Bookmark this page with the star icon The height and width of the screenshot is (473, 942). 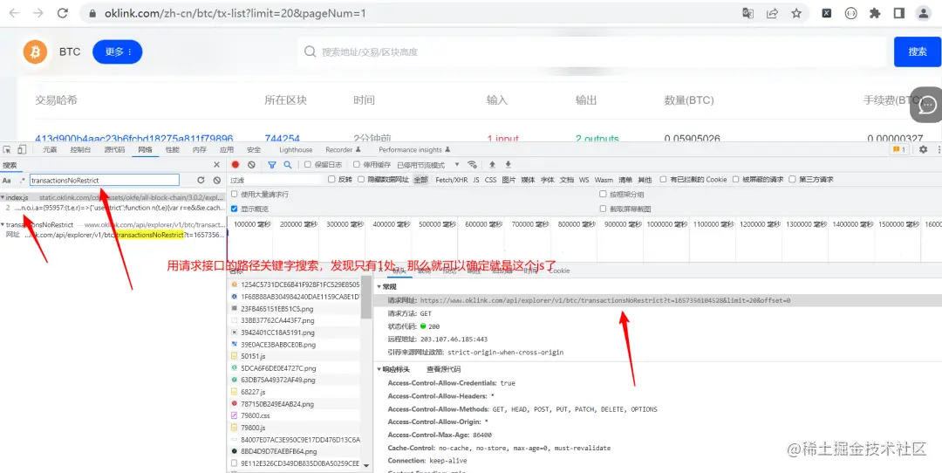coord(796,13)
